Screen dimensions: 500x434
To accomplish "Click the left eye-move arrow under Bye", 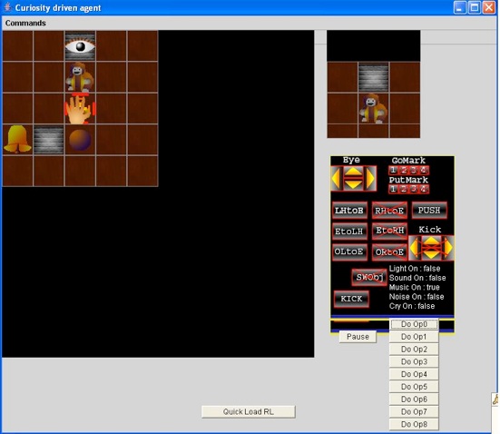I will pyautogui.click(x=337, y=179).
